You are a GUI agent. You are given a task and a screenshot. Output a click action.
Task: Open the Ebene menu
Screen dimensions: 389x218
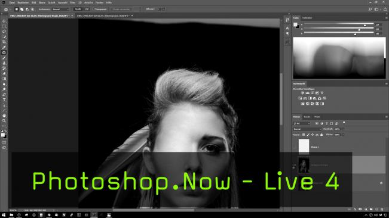pyautogui.click(x=42, y=2)
